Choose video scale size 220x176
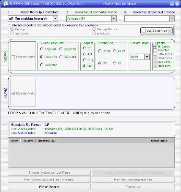Screen dimensions: 181x192 point(42,57)
